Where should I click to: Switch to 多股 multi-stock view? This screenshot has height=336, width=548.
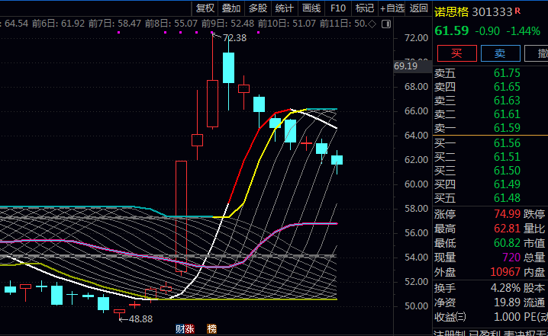257,8
